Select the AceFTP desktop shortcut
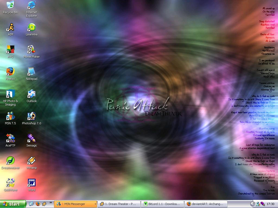Viewport: 278px width, 208px height. [11, 141]
